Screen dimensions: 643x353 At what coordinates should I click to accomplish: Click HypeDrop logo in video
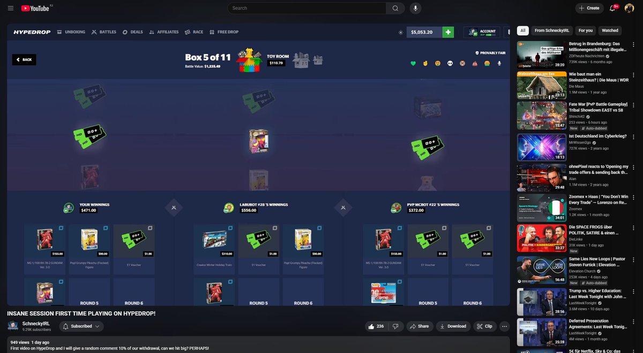point(32,32)
